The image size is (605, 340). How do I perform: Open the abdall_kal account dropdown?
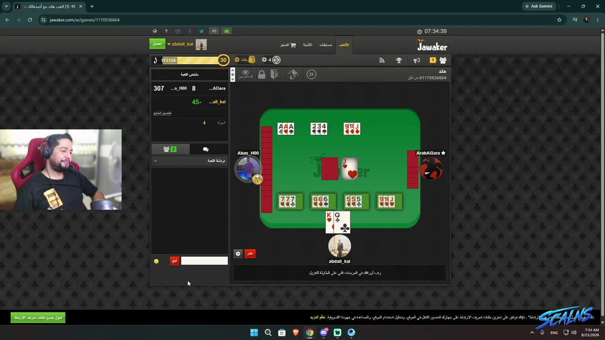[x=180, y=44]
